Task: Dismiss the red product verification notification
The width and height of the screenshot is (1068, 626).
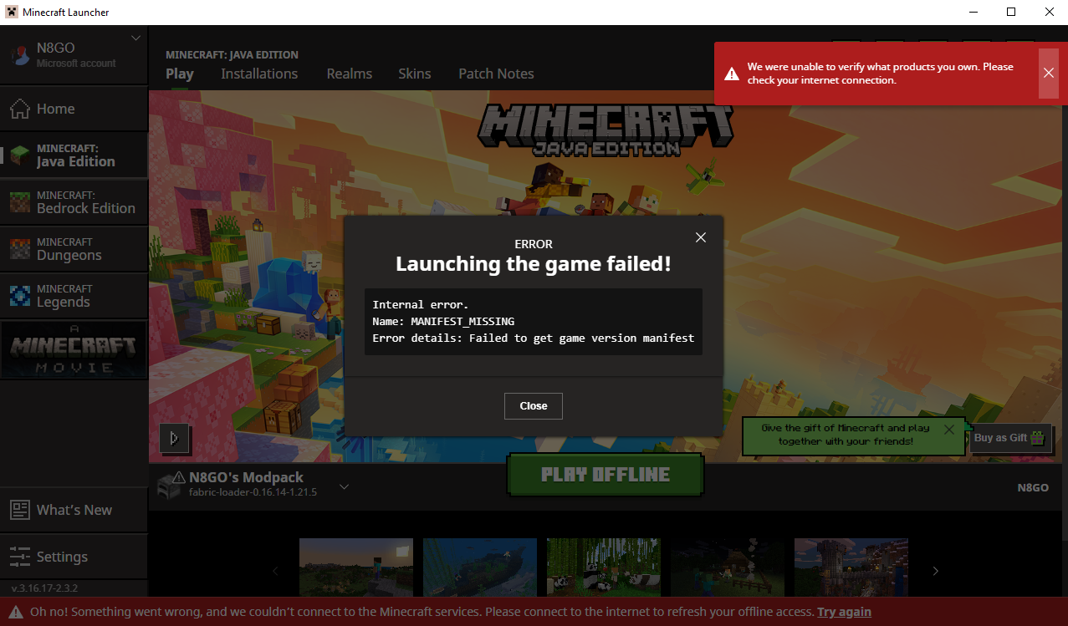Action: [1048, 74]
